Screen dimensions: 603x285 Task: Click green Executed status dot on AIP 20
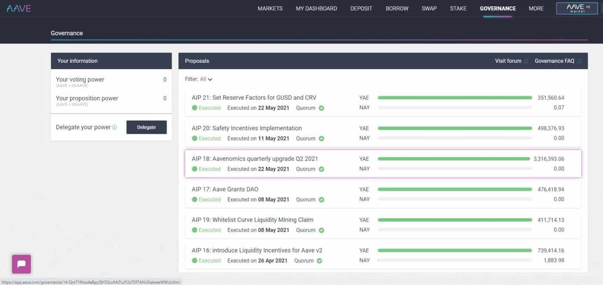[195, 139]
